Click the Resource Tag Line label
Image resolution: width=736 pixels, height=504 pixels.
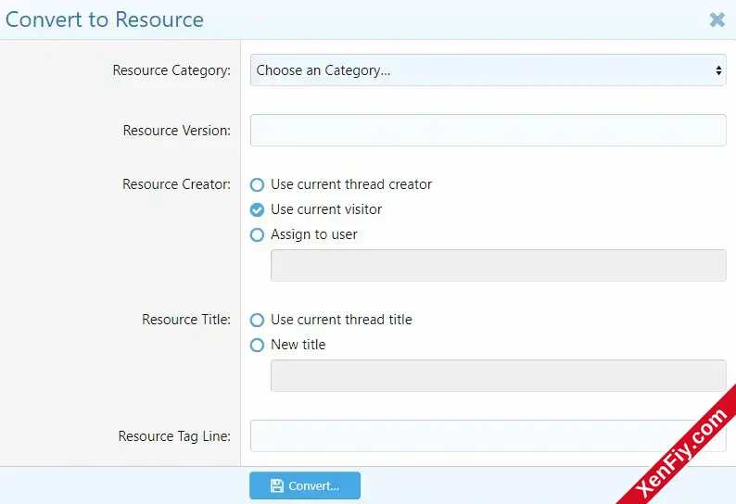174,436
